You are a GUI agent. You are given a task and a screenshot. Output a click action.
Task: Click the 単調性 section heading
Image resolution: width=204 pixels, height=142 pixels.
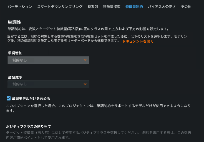point(14,22)
